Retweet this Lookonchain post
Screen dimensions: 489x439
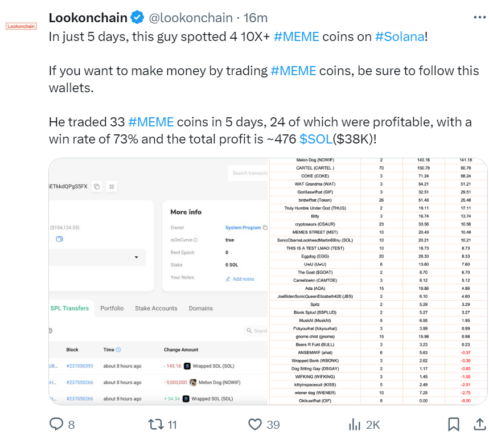pyautogui.click(x=156, y=424)
